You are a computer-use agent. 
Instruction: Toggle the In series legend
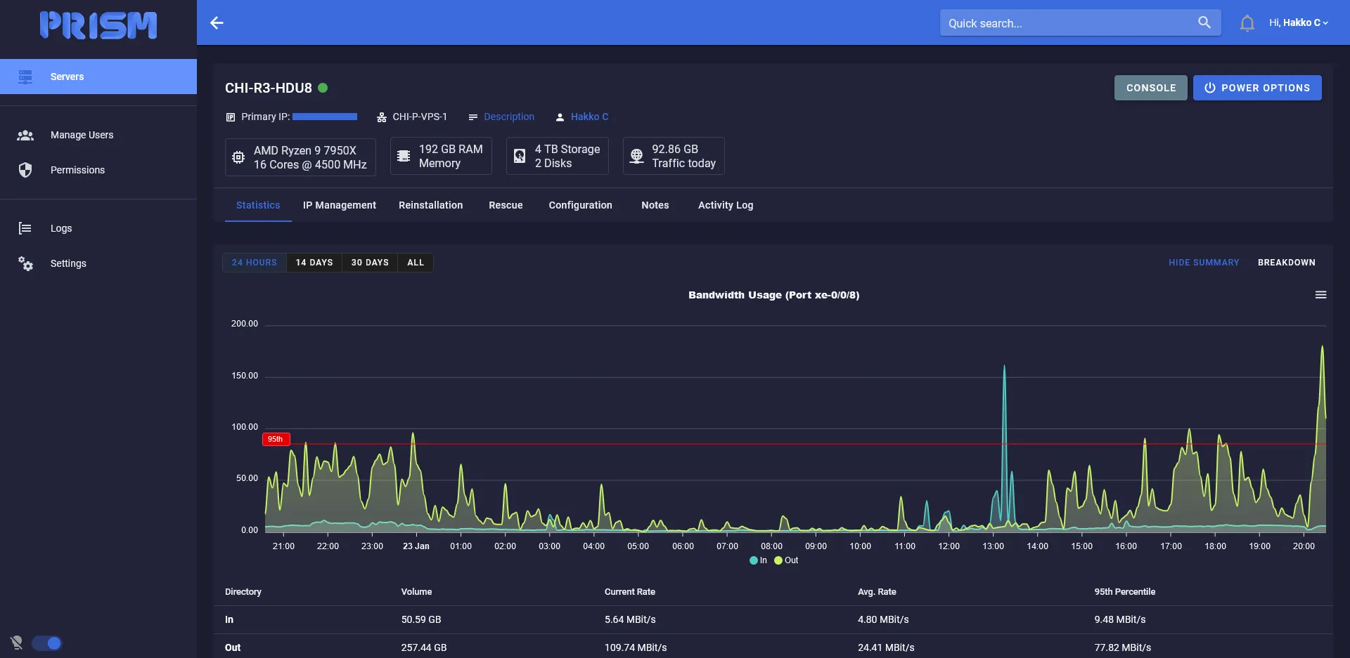[x=759, y=560]
